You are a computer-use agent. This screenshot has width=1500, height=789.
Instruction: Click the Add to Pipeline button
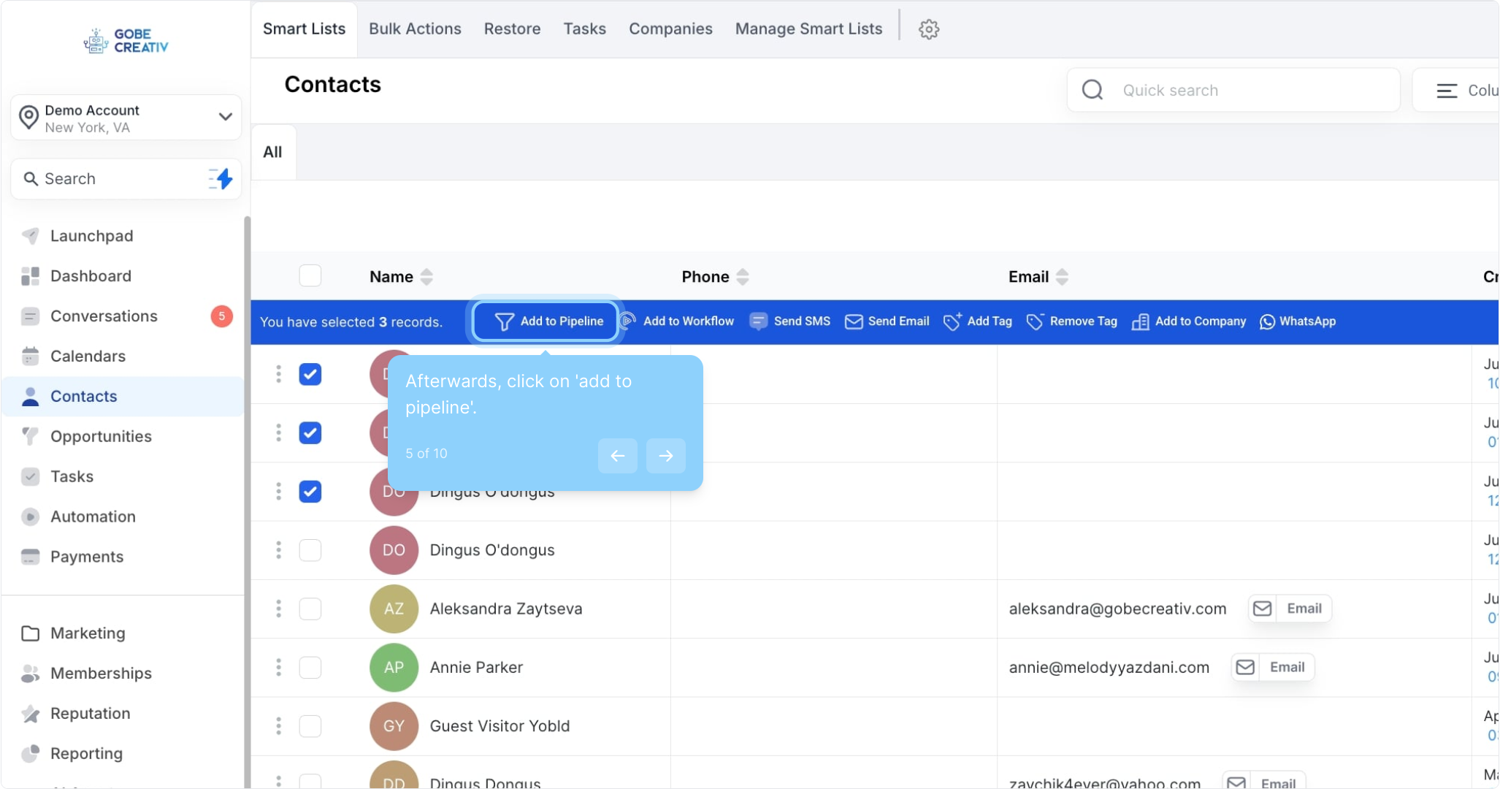tap(546, 321)
